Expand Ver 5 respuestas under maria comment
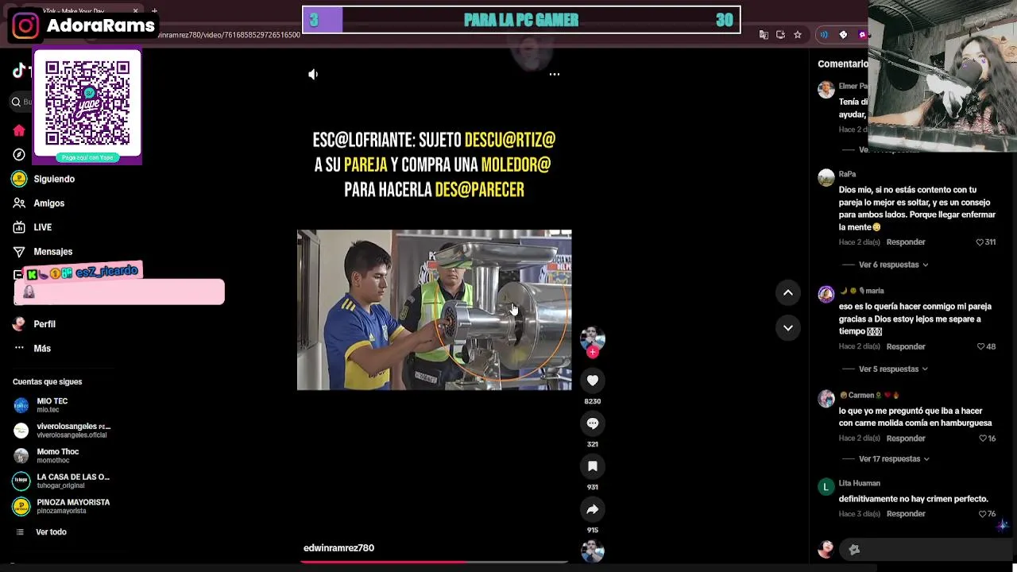This screenshot has height=572, width=1017. pos(893,369)
